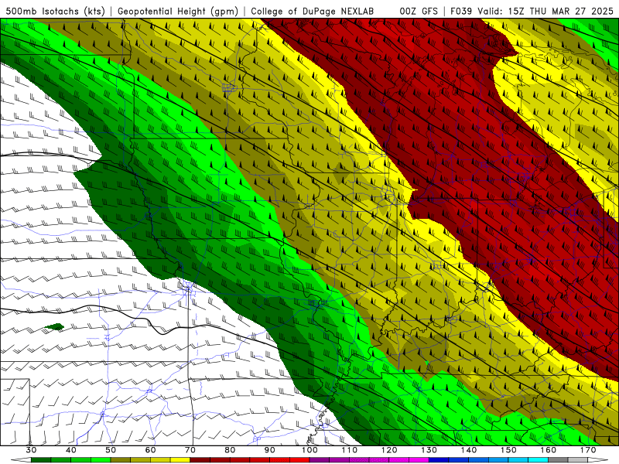Viewport: 619px width, 464px height.
Task: Click the '00Z GFS' model run label
Action: pos(419,12)
